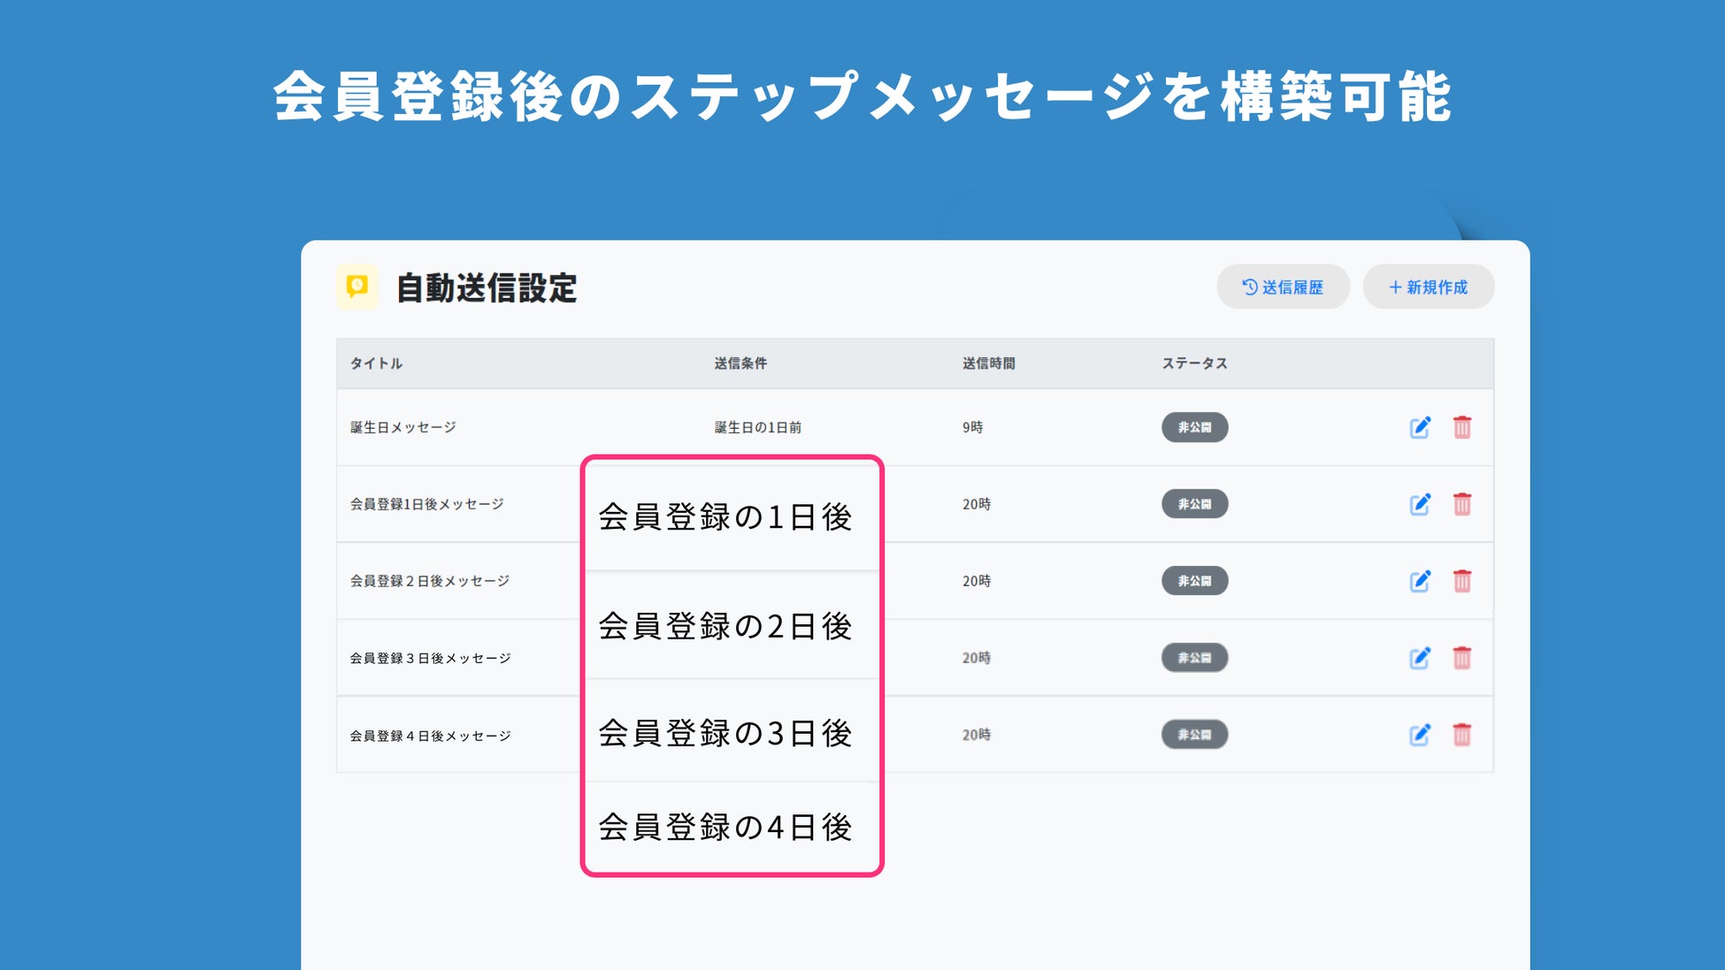Select the 会員登録の1日後 condition

725,517
